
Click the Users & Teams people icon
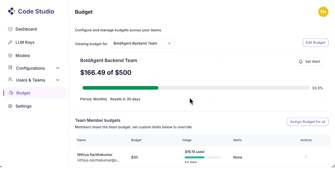pos(10,79)
